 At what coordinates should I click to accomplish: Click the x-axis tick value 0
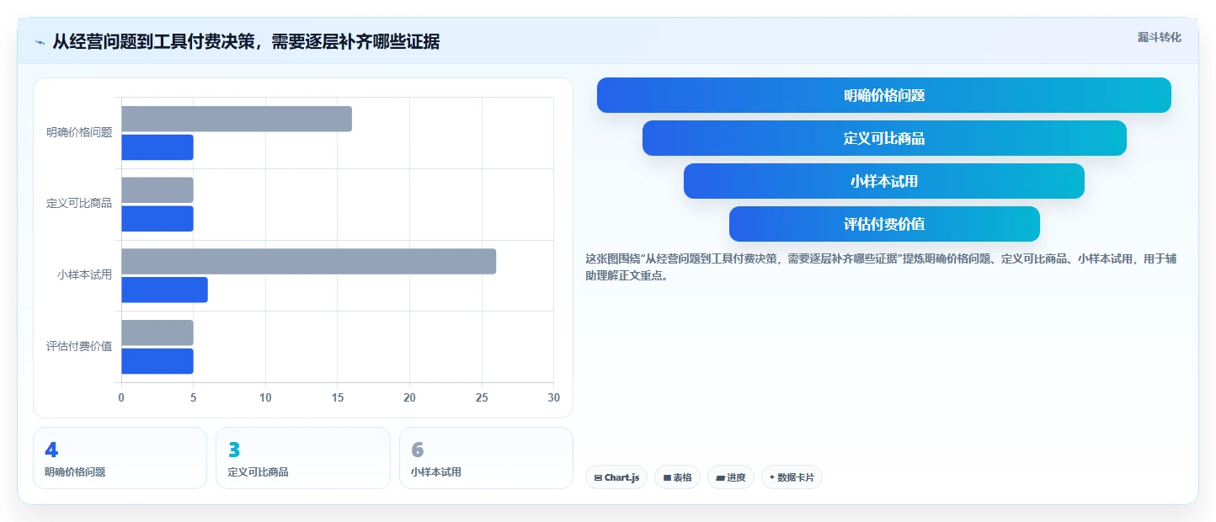(121, 397)
